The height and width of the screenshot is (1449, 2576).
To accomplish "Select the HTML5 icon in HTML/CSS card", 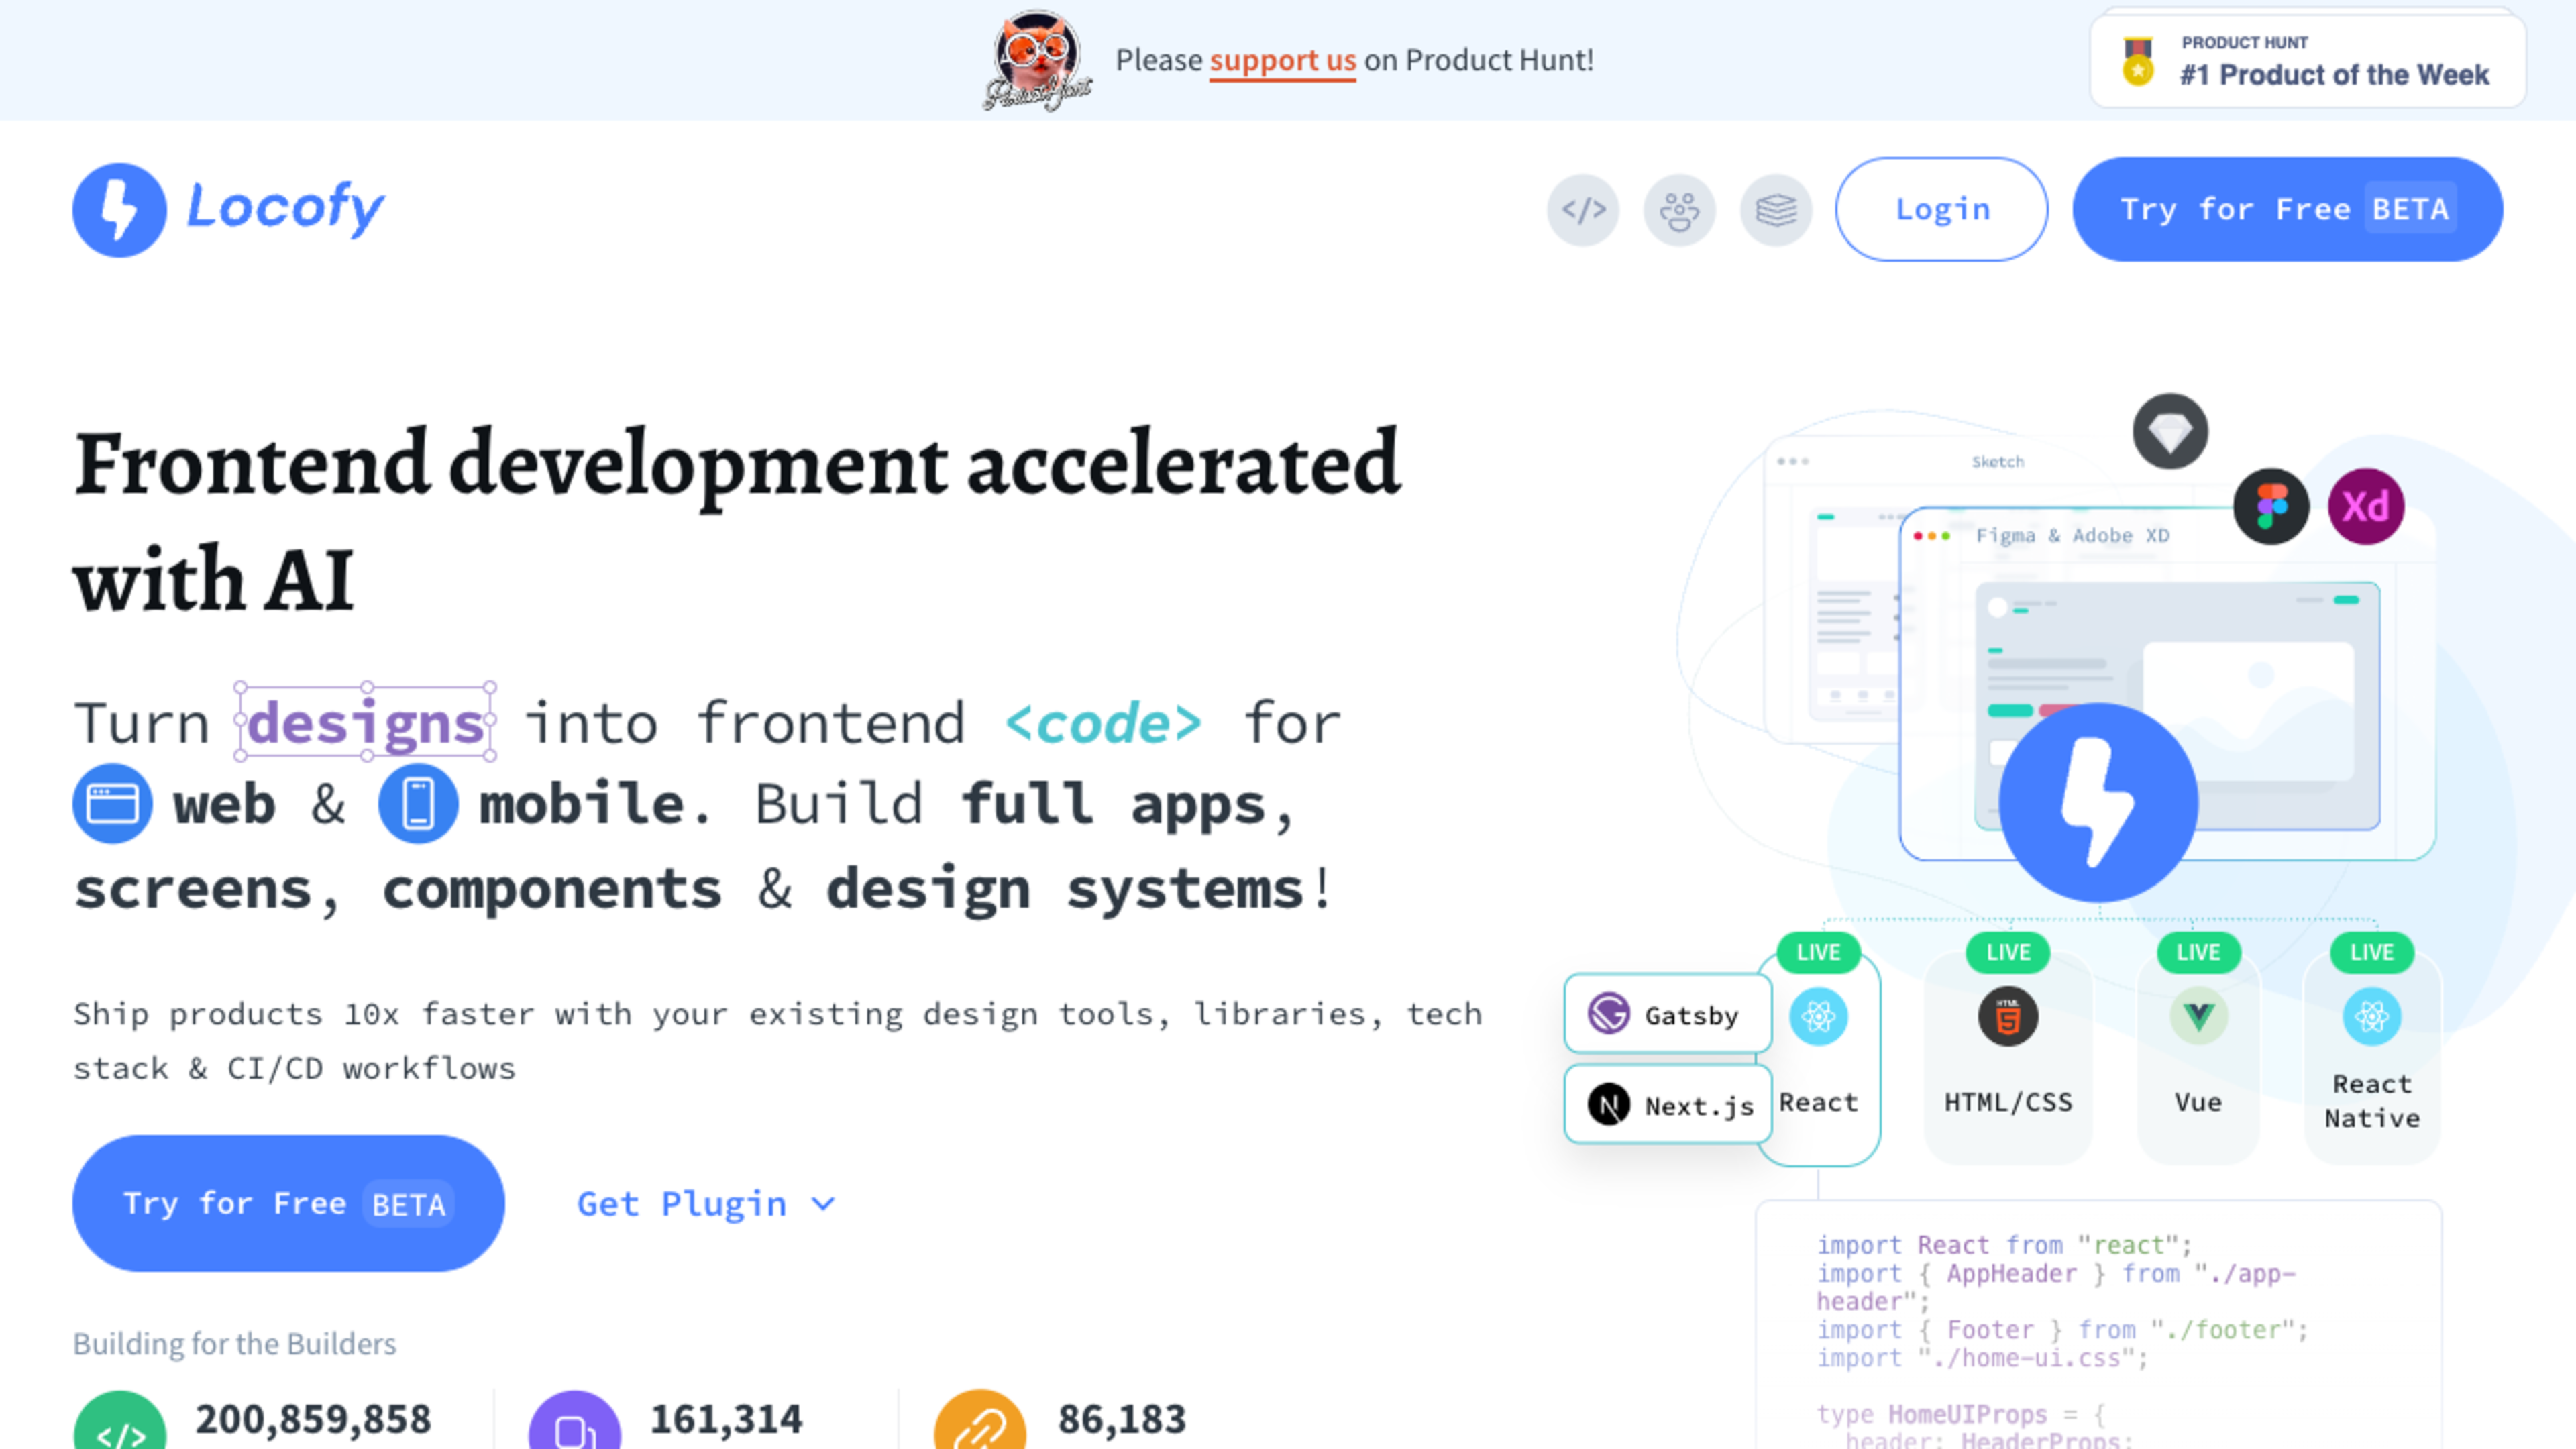I will pyautogui.click(x=2007, y=1017).
